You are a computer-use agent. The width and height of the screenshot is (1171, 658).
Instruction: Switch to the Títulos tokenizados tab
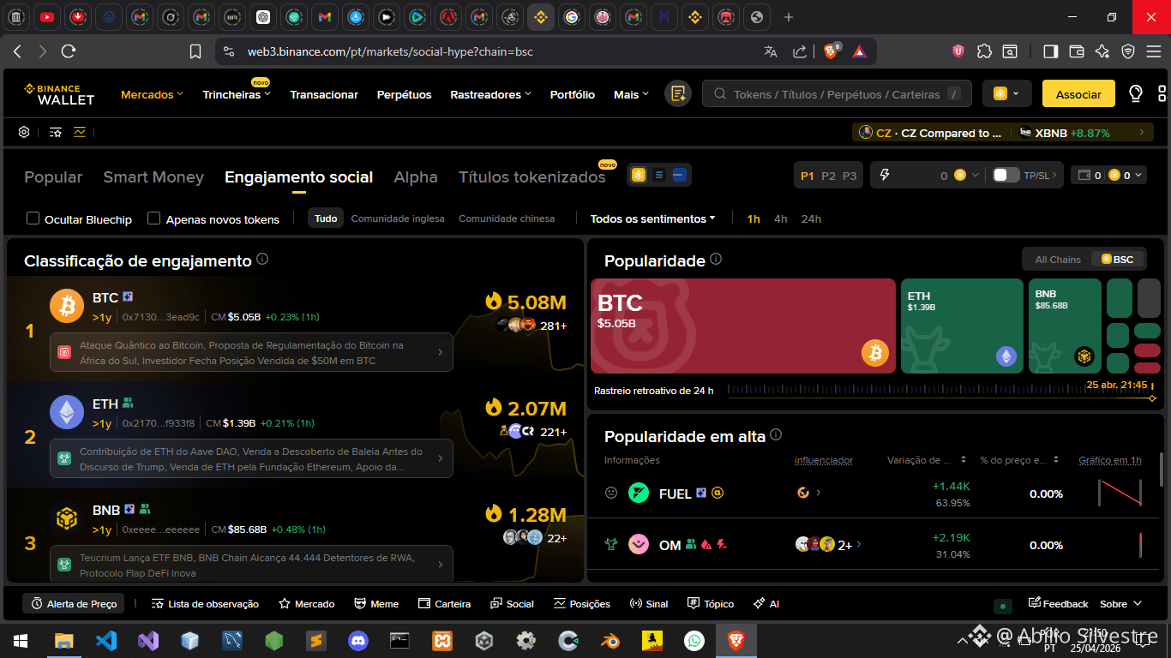click(532, 177)
